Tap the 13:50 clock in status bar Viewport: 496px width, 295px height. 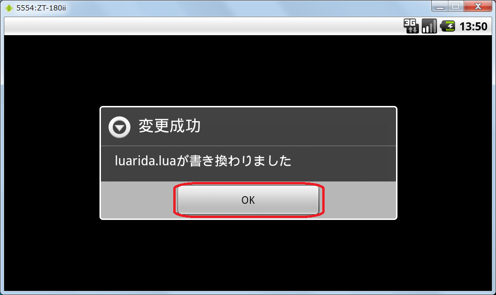[473, 26]
